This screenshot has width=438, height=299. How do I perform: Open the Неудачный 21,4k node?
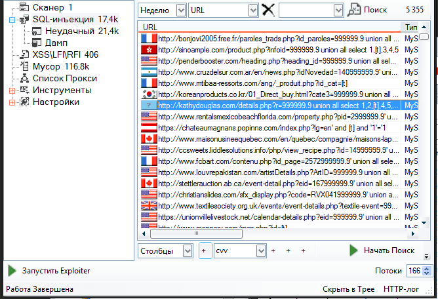click(x=82, y=31)
